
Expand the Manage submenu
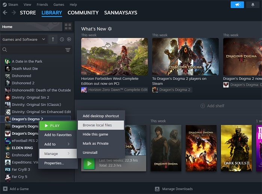point(58,154)
